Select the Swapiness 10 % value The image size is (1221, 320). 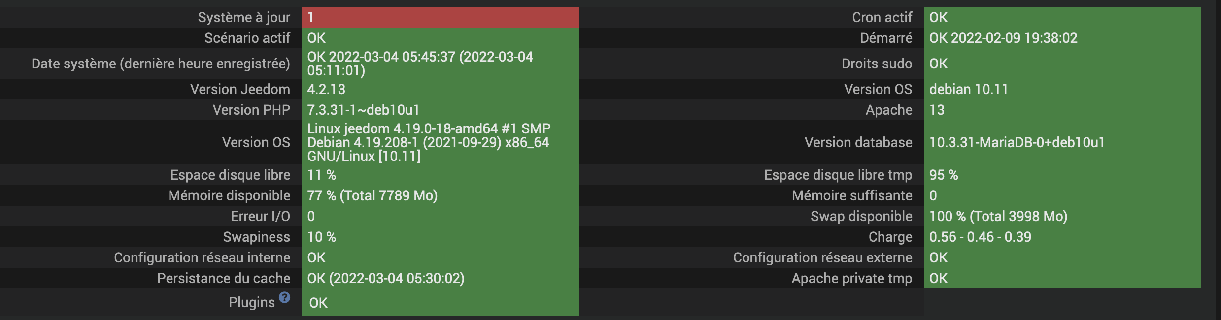(x=322, y=237)
